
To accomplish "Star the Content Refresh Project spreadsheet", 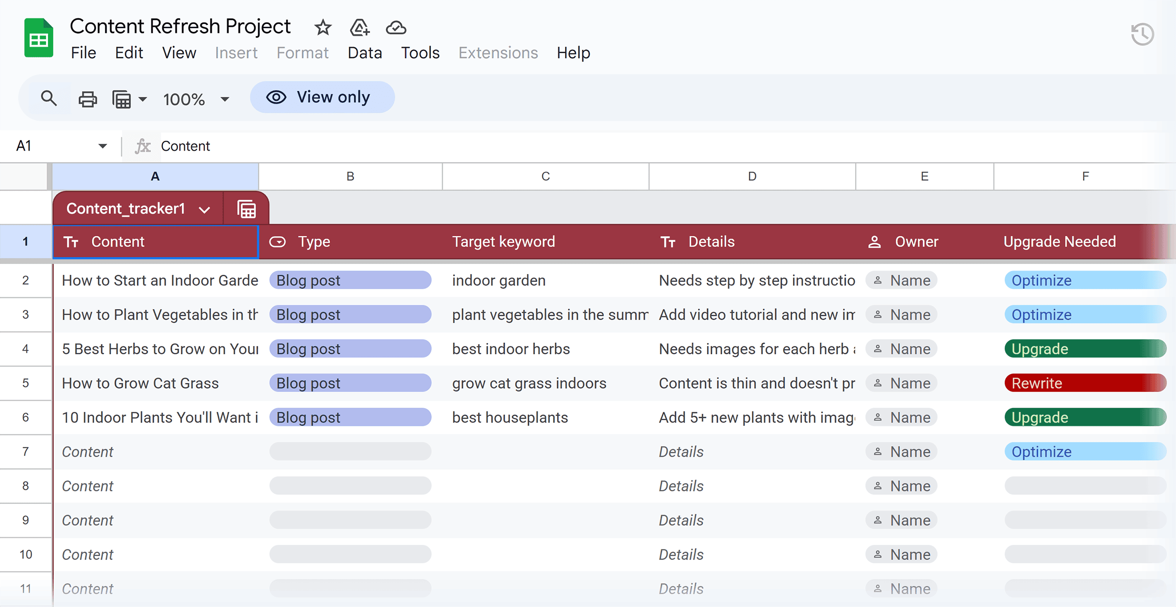I will (x=323, y=28).
